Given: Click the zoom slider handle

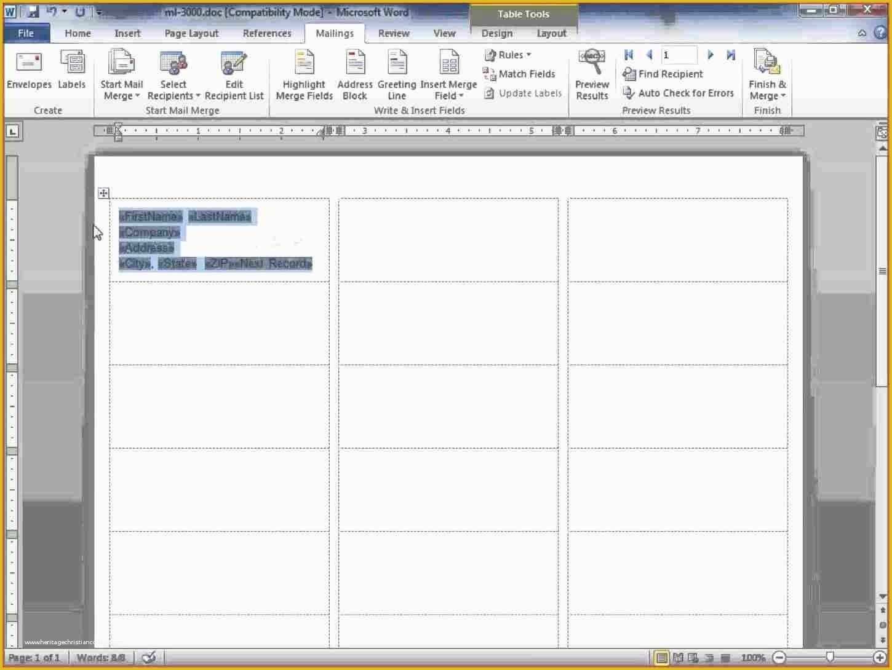Looking at the screenshot, I should tap(830, 658).
